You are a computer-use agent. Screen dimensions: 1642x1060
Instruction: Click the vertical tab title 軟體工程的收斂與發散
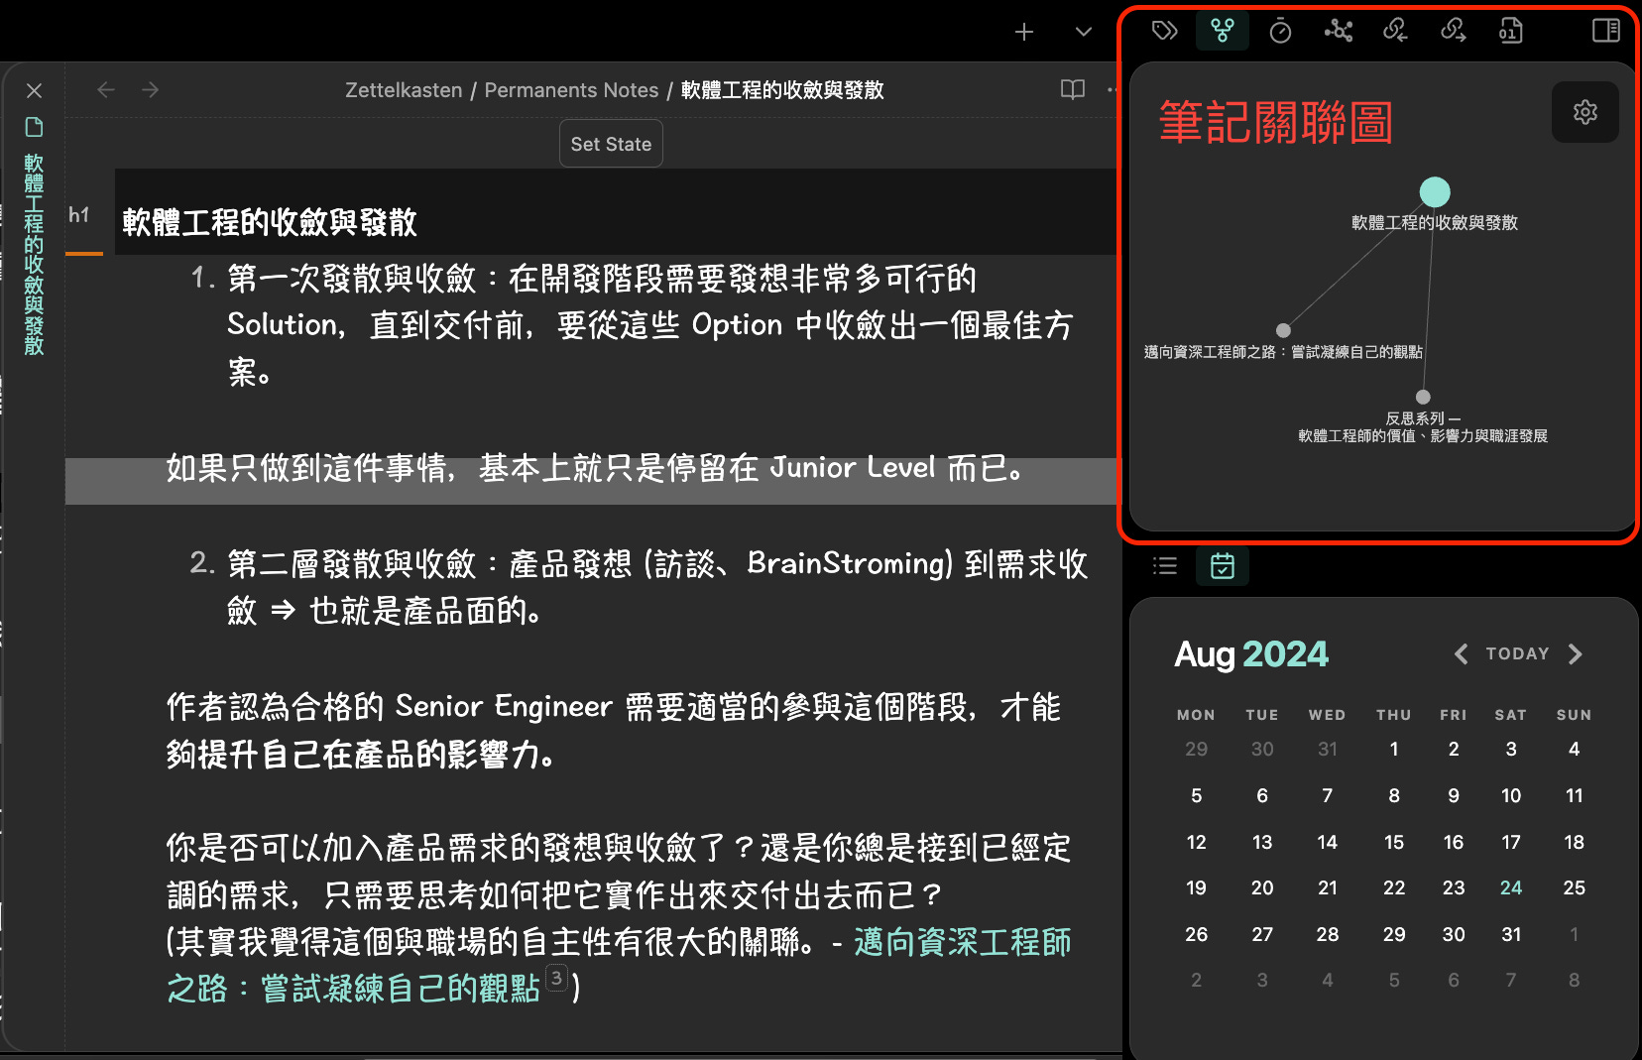click(34, 254)
